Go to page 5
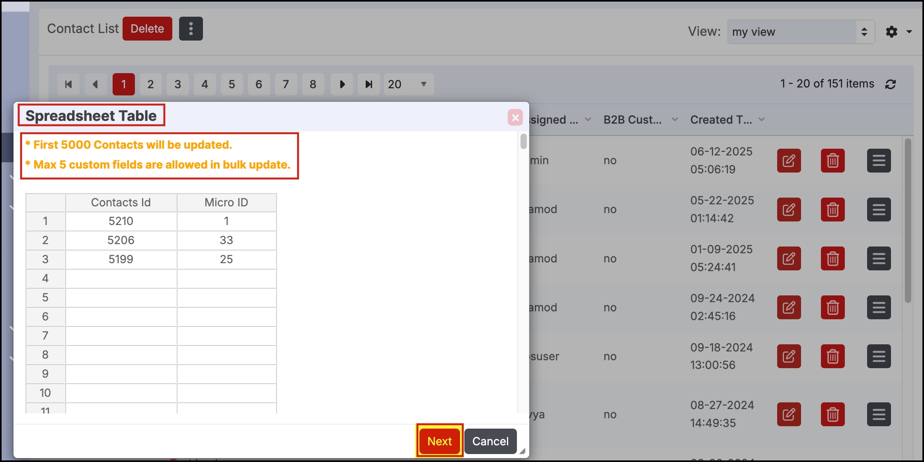Viewport: 924px width, 462px height. coord(232,84)
